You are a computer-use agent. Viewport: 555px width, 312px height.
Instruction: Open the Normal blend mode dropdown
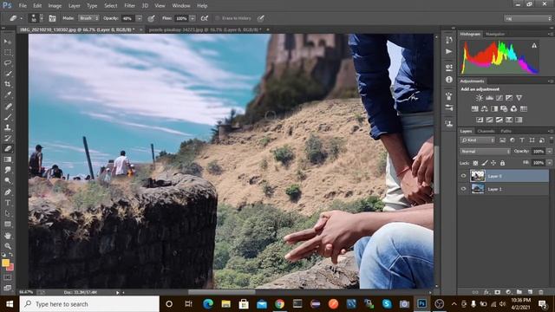(x=485, y=152)
